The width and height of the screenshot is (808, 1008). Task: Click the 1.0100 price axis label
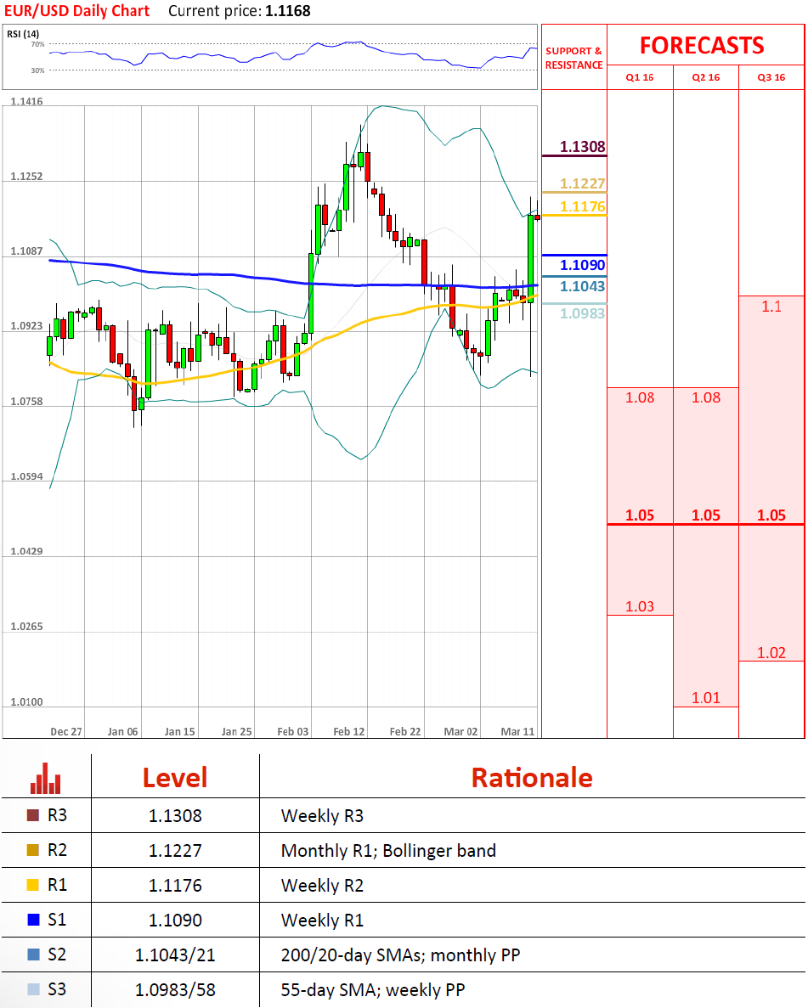[26, 701]
